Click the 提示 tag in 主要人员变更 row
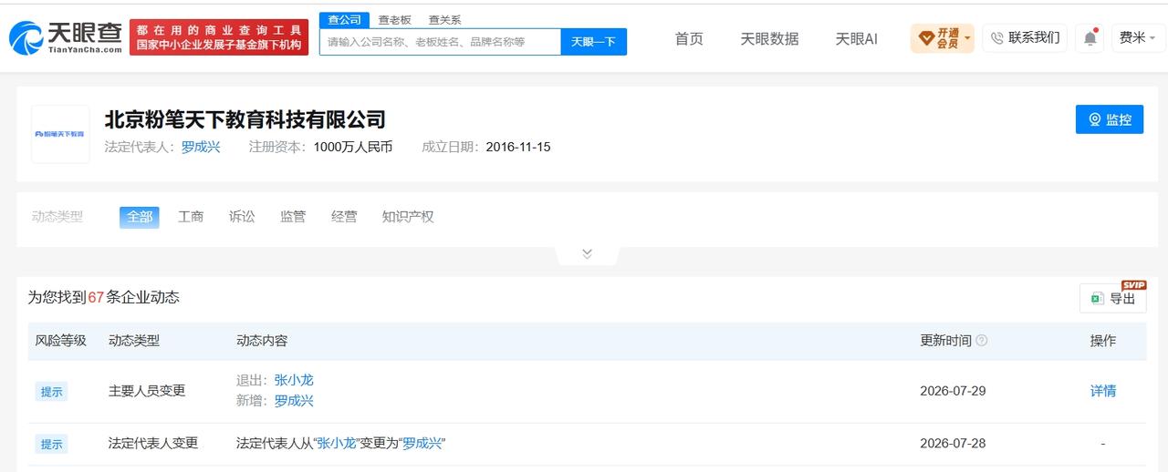 click(51, 392)
